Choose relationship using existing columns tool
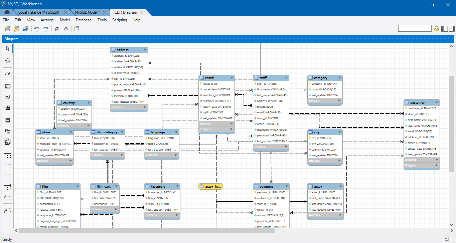The width and height of the screenshot is (456, 243). (x=8, y=210)
